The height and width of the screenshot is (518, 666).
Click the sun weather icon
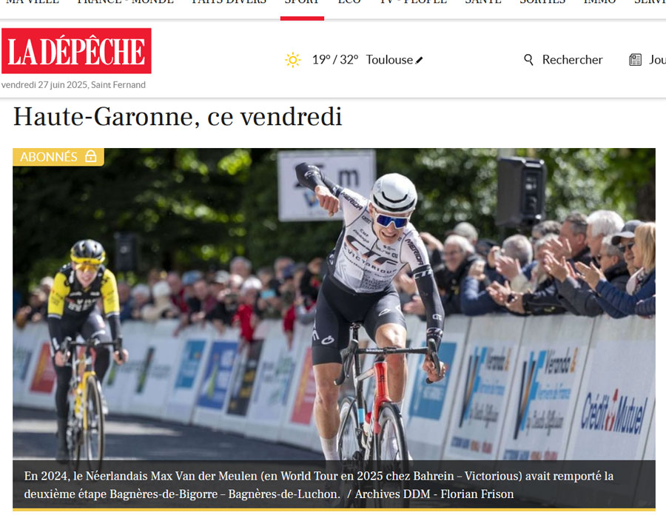click(292, 60)
